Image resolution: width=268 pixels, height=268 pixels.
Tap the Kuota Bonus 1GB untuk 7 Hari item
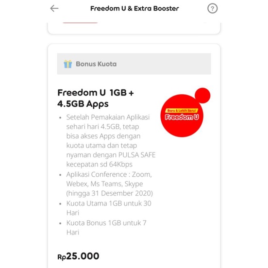point(106,228)
